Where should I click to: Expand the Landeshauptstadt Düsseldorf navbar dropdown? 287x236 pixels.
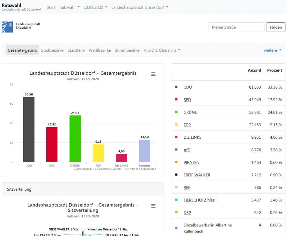tap(140, 7)
